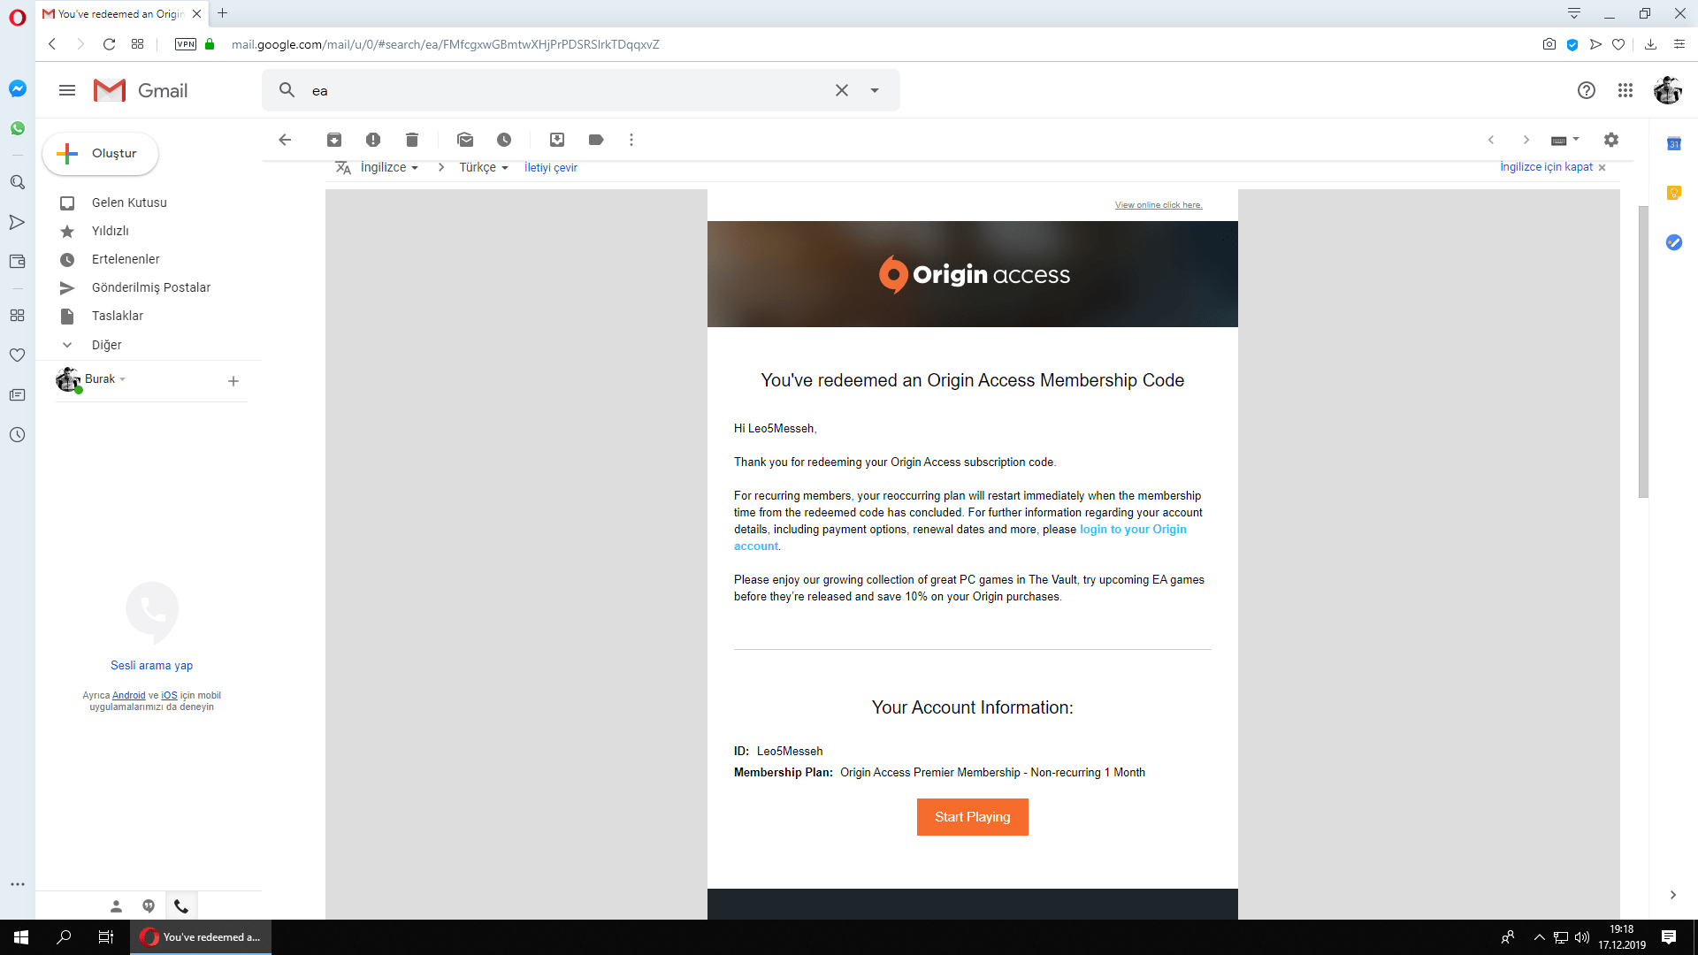Click the Report spam icon

pos(373,140)
